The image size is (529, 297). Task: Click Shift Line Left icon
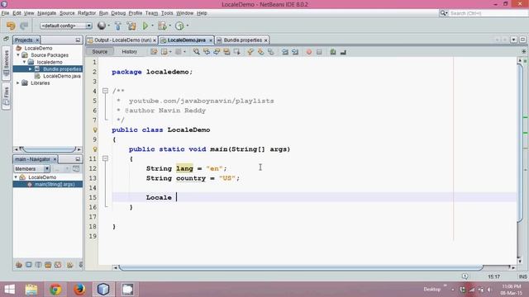(x=285, y=52)
